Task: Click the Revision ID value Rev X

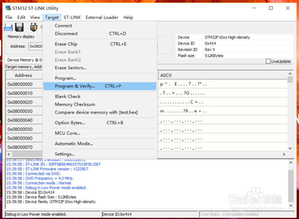Action: tap(210, 49)
